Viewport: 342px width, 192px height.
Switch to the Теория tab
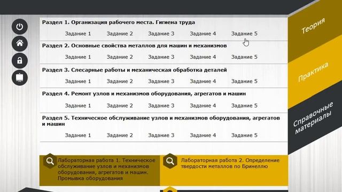[313, 26]
